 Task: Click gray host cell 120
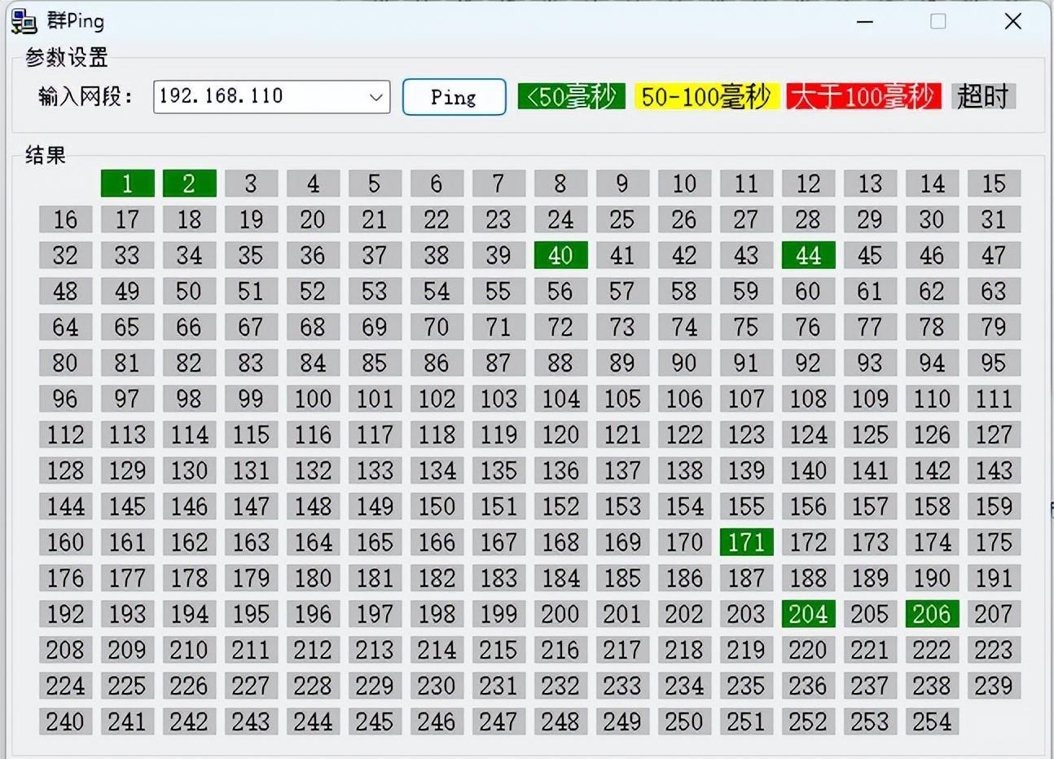(x=561, y=435)
